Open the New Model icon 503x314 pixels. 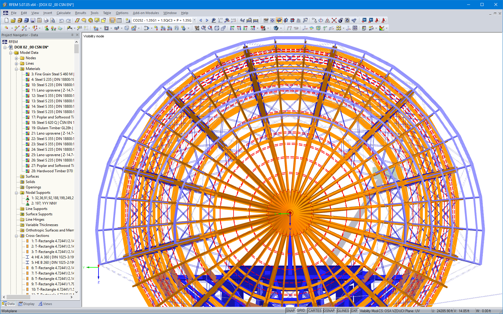click(x=6, y=20)
